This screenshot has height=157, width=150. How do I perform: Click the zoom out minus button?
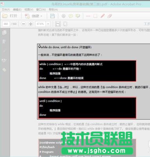23,24
